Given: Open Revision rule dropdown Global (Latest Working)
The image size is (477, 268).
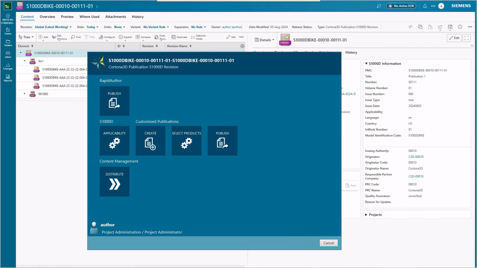Looking at the screenshot, I should [x=53, y=27].
